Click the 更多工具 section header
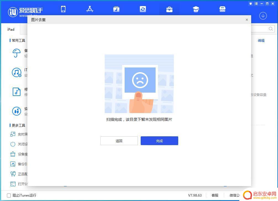Screen dimensions: 278x201 pos(19,126)
